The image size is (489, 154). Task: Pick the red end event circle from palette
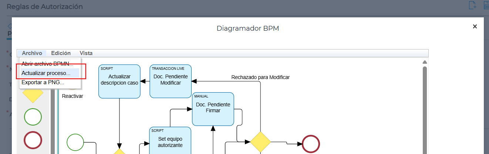(x=33, y=140)
